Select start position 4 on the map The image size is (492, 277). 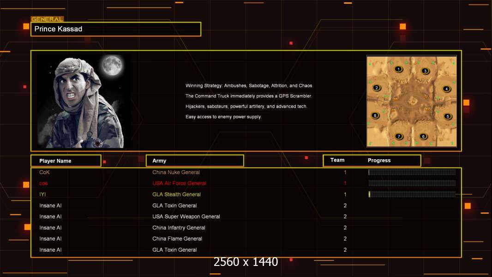pos(446,89)
